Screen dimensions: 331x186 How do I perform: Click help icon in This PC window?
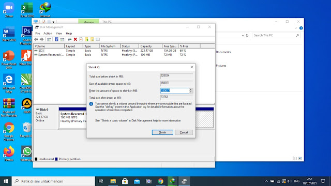click(301, 28)
